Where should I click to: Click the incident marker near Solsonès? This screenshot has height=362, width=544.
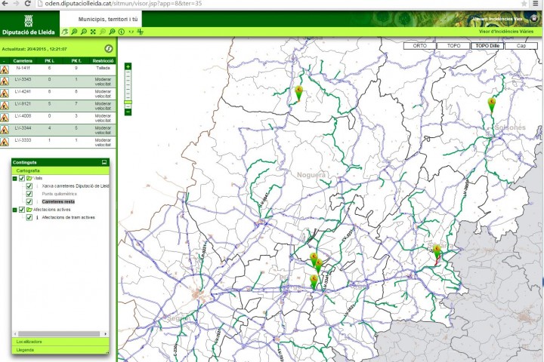pyautogui.click(x=492, y=103)
